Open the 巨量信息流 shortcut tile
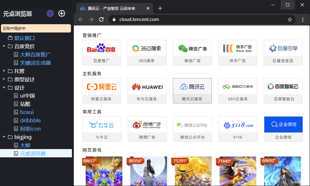 click(283, 53)
